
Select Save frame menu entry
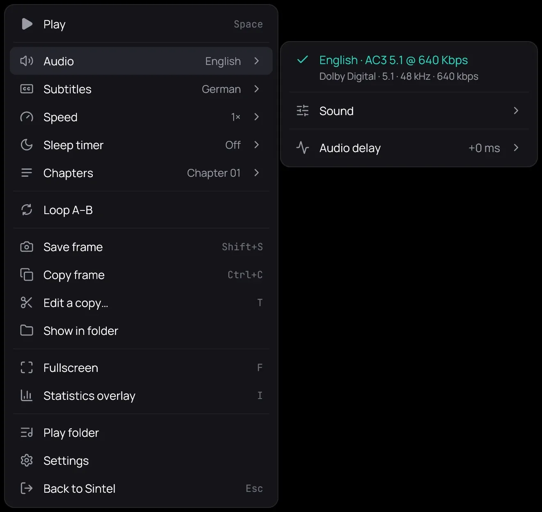coord(141,247)
